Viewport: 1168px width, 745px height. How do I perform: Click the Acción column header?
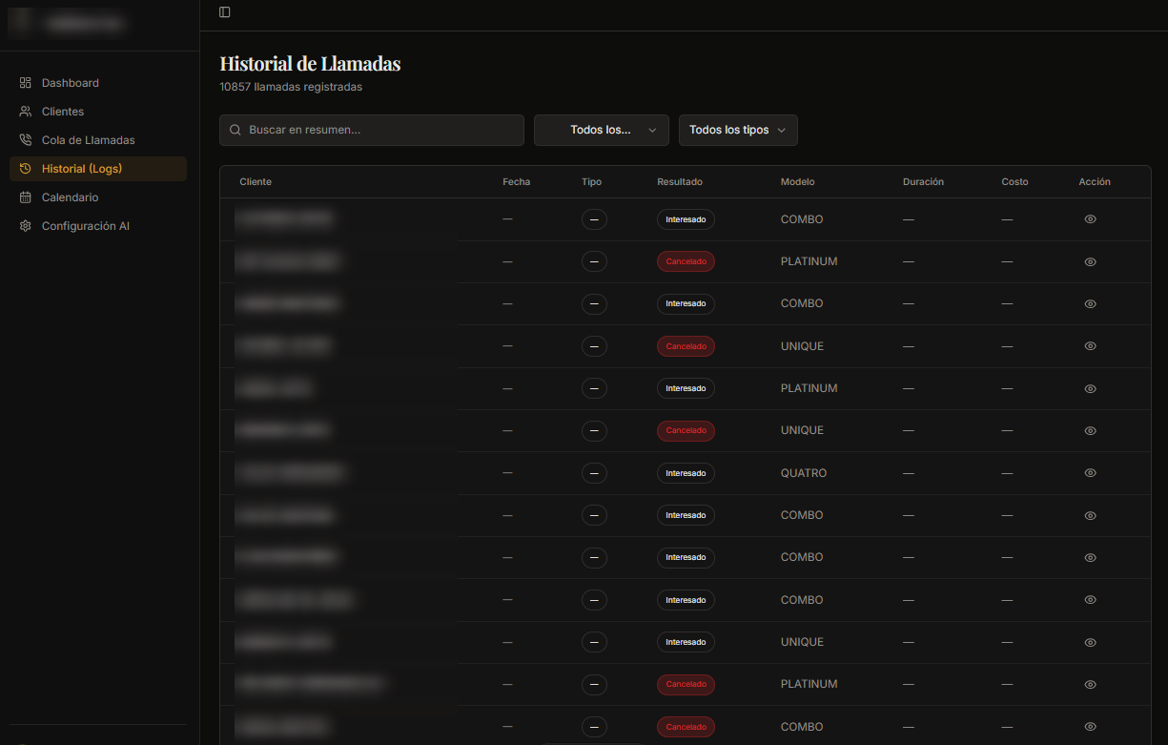pyautogui.click(x=1095, y=181)
